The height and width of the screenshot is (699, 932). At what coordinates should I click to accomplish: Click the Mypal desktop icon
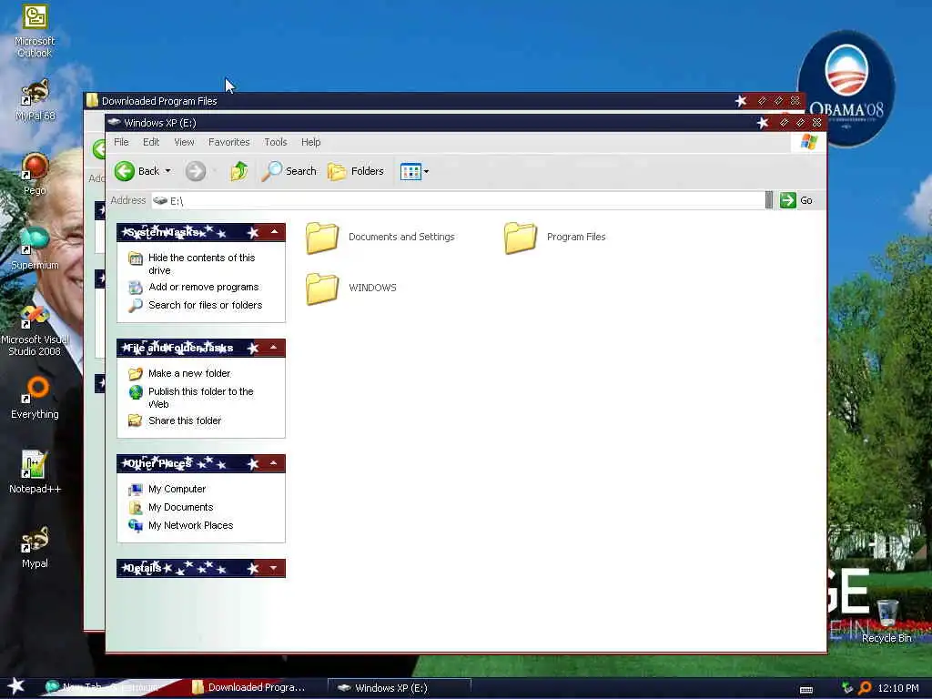(x=35, y=547)
